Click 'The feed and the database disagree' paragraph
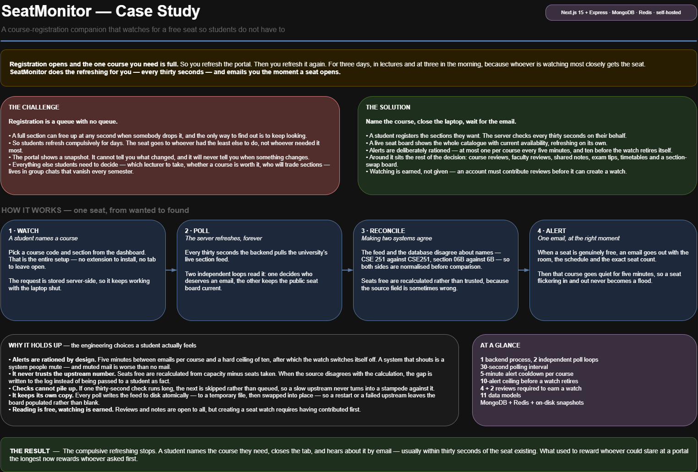The height and width of the screenshot is (472, 698). 436,260
